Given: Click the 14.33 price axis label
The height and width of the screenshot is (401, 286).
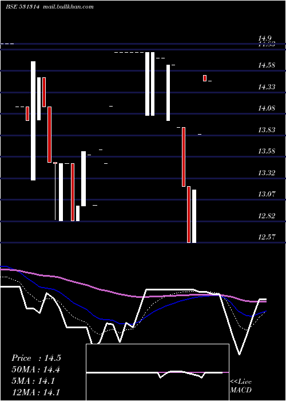Looking at the screenshot, I should point(267,87).
